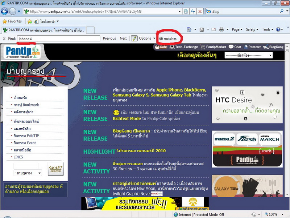Viewport: 290px width, 218px height.
Task: Open the Print options dropdown arrow
Action: tap(228, 29)
